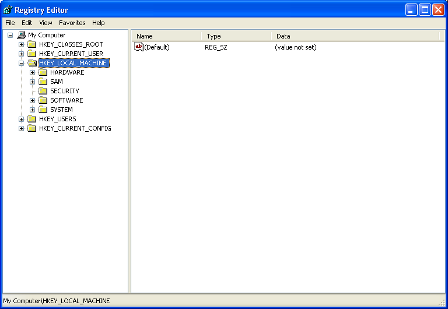
Task: Collapse the HKEY_LOCAL_MACHINE key
Action: pos(21,63)
